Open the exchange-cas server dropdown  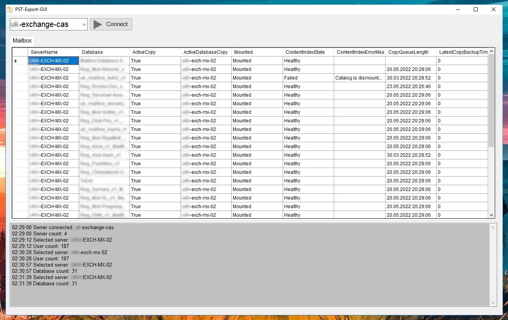click(84, 24)
